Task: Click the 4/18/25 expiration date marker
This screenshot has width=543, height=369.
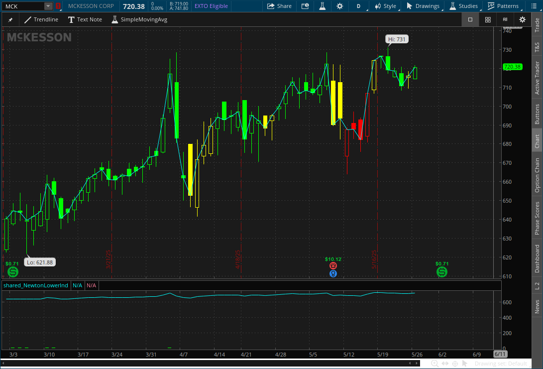Action: [238, 259]
